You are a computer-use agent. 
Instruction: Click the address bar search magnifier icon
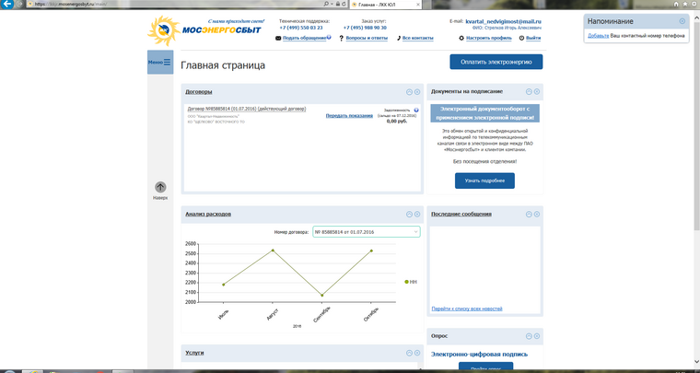[326, 4]
